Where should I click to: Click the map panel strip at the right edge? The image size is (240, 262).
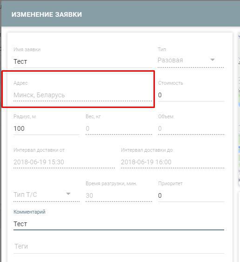click(239, 110)
